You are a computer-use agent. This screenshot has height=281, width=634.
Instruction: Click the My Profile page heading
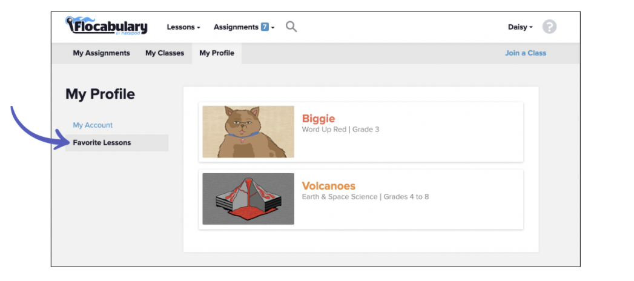[x=100, y=94]
